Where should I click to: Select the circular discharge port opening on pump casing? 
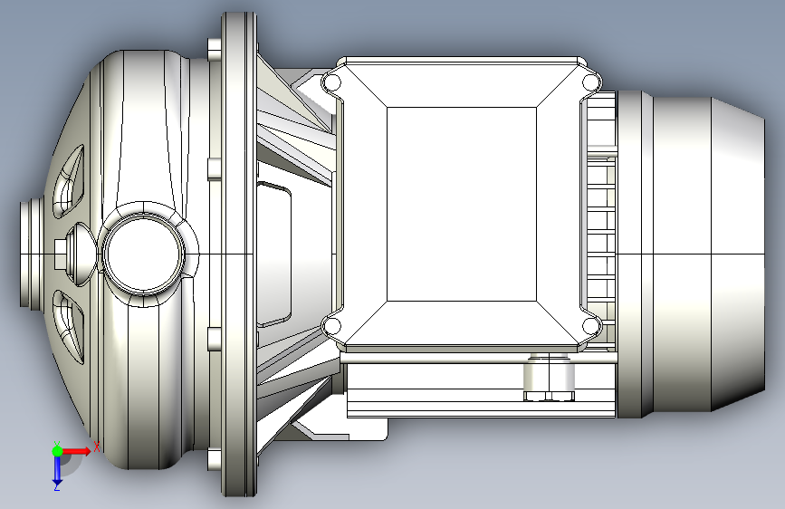tap(143, 254)
